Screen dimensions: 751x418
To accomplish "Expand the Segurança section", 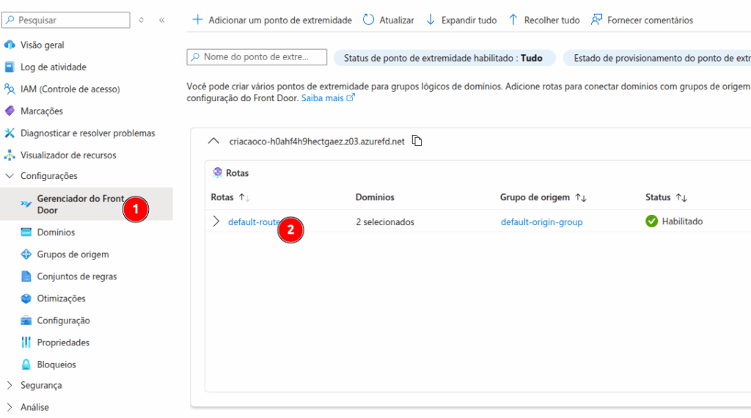I will [10, 385].
